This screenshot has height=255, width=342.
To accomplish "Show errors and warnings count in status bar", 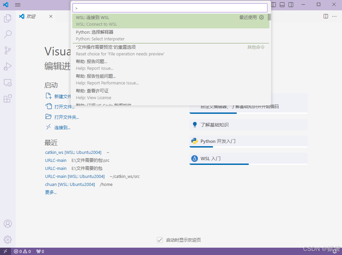I will pos(22,252).
